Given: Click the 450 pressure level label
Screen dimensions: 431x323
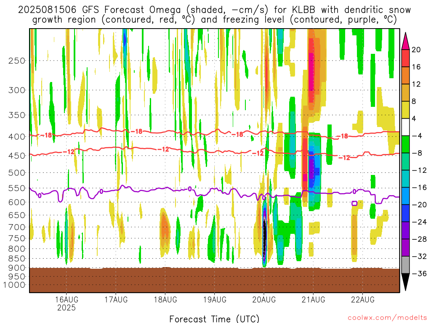Looking at the screenshot, I should [x=17, y=156].
